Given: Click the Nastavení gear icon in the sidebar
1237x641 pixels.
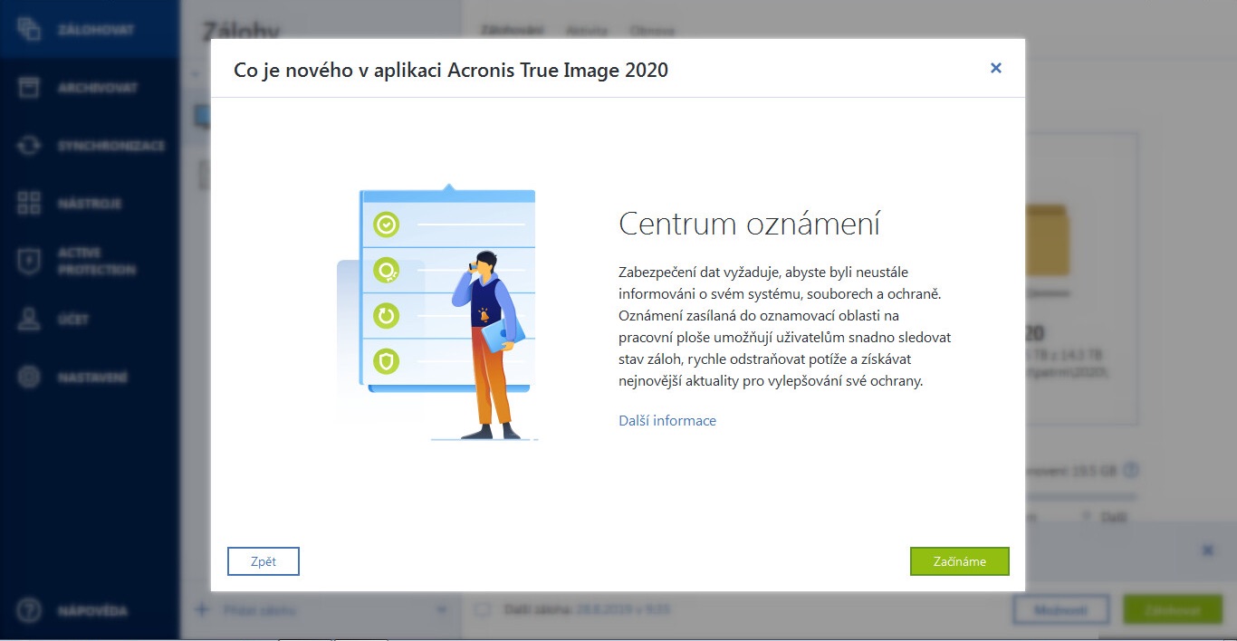Looking at the screenshot, I should 29,377.
